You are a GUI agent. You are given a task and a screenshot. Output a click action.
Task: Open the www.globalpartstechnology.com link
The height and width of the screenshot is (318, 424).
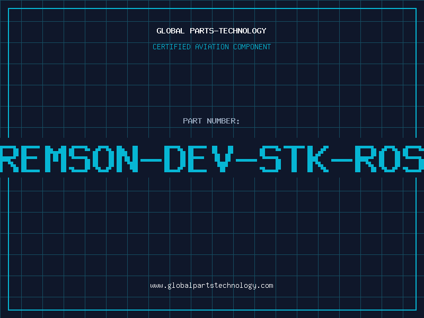211,286
